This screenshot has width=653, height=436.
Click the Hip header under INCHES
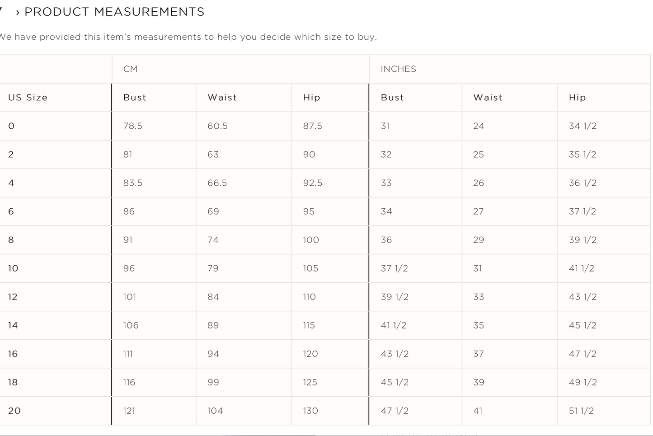pos(577,98)
